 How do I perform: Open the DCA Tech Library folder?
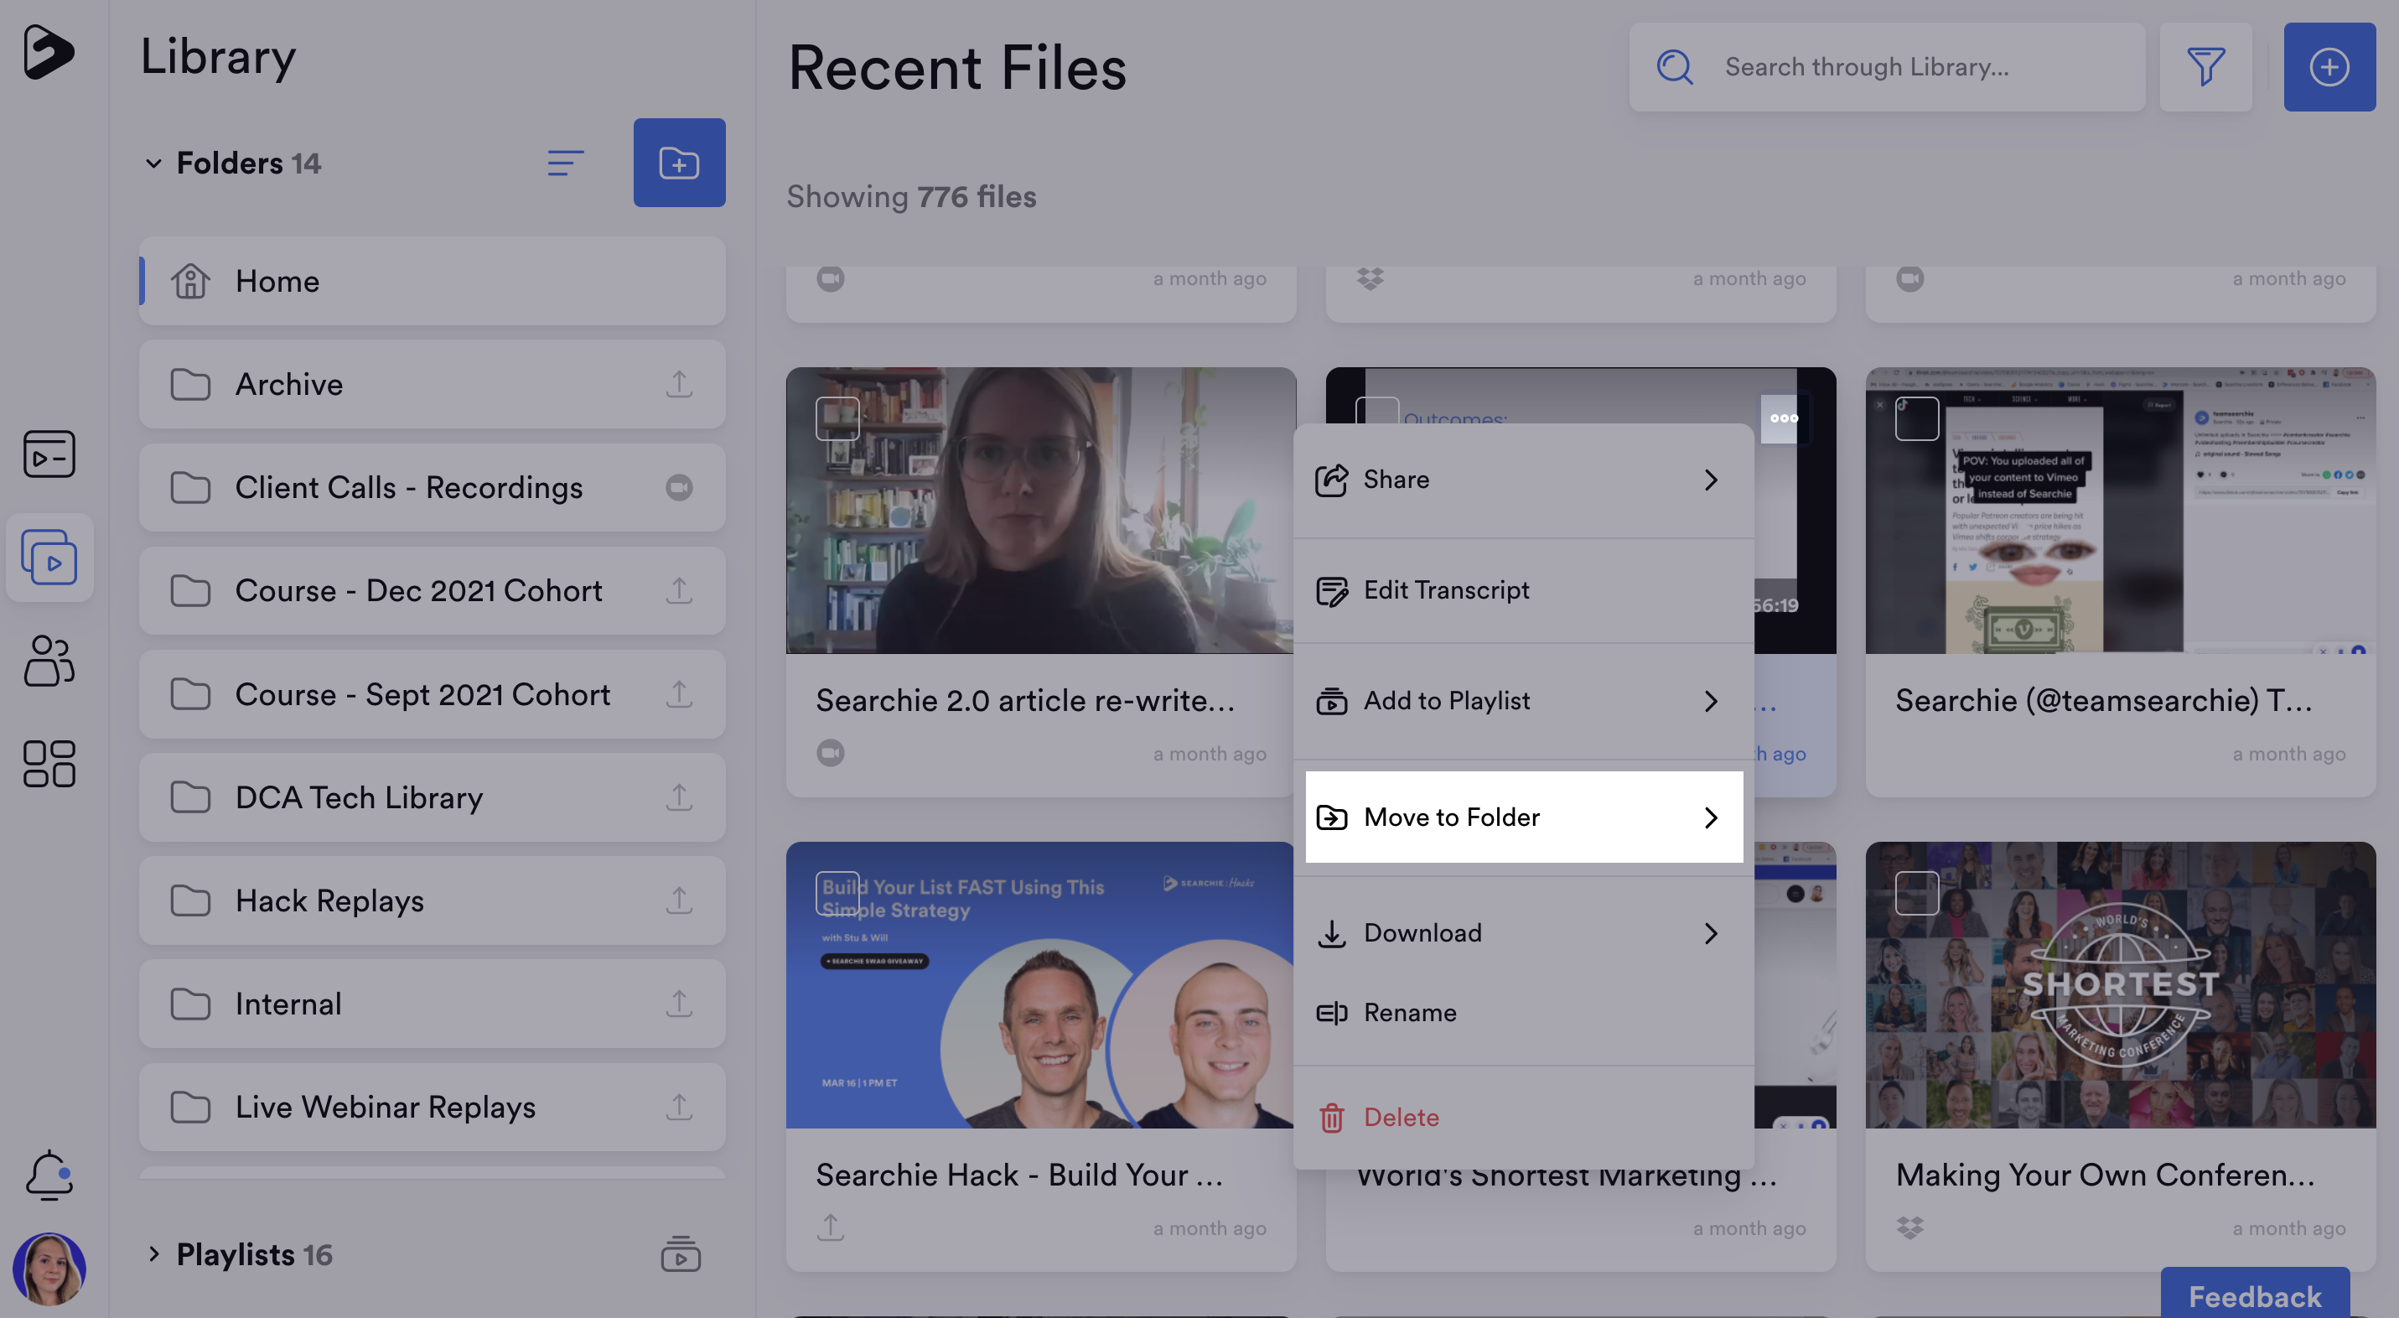433,797
